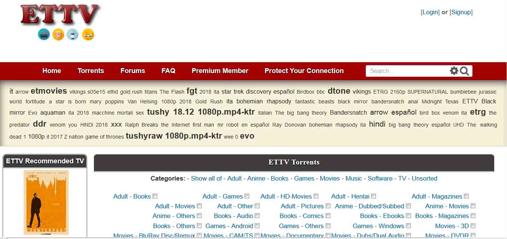Tick the Anime - Dubbed/Subbed checkbox
This screenshot has height=239, width=507.
(x=408, y=206)
